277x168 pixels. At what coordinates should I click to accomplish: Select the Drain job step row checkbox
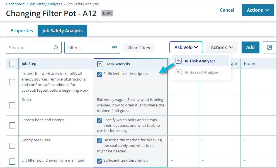12,105
